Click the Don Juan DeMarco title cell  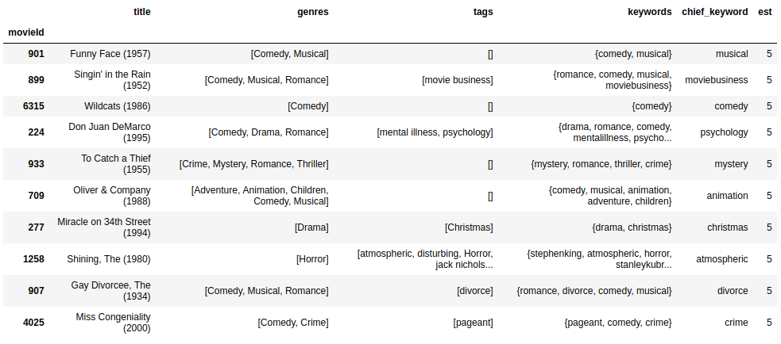[110, 132]
